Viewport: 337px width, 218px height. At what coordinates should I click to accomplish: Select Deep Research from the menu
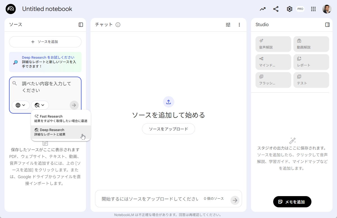[x=61, y=132]
